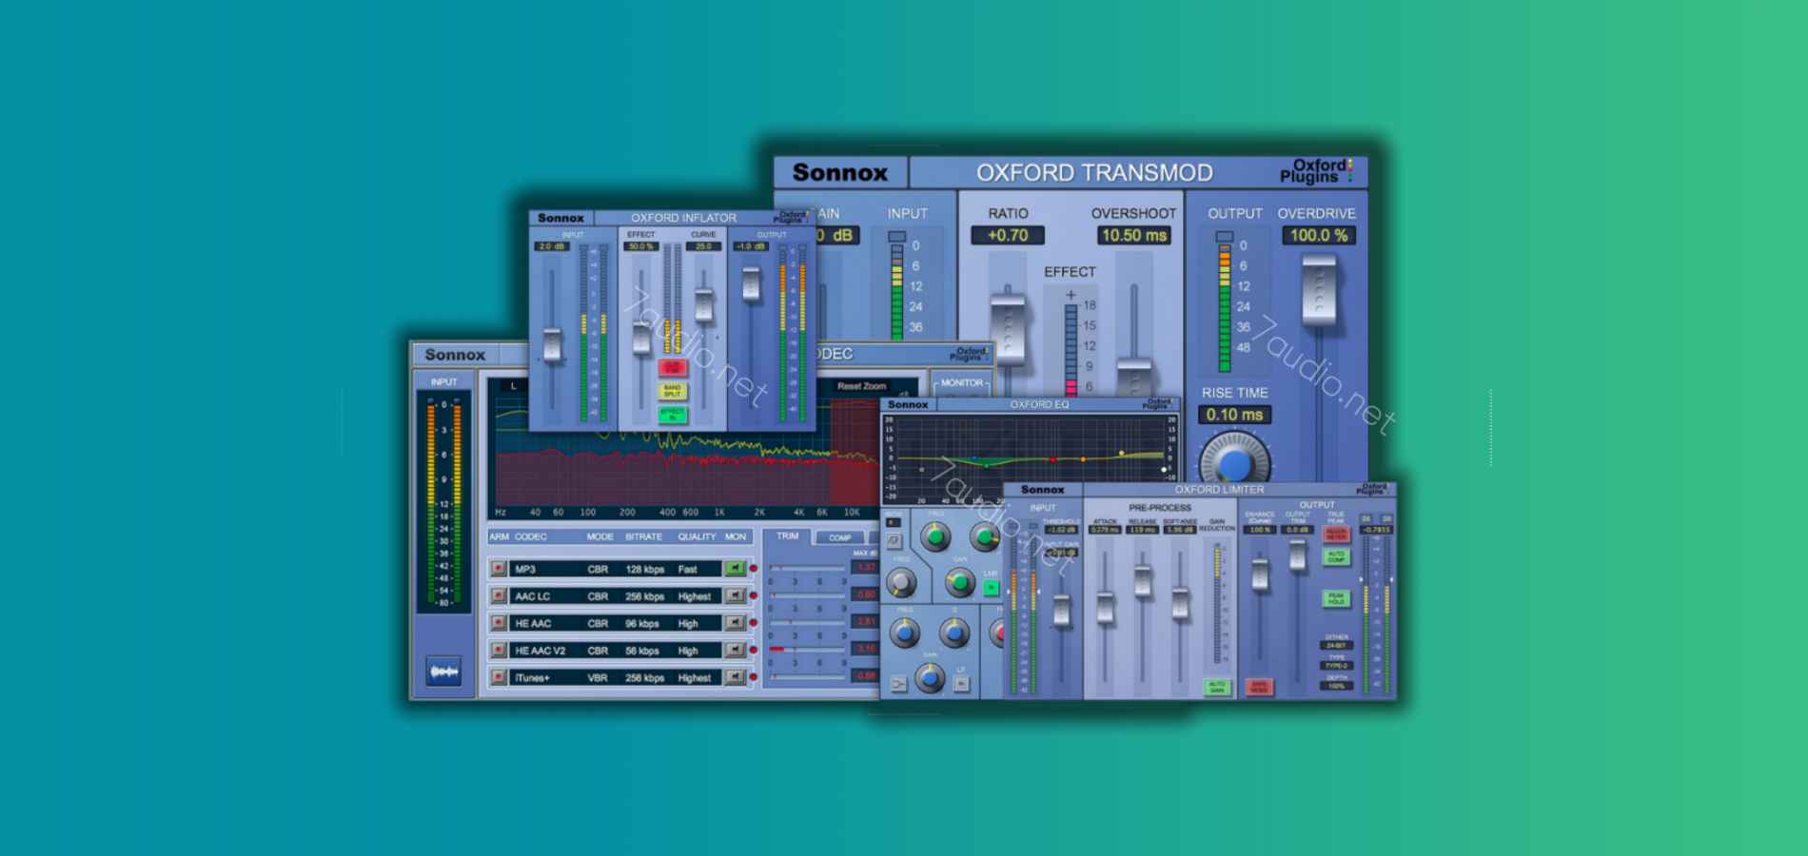
Task: Click the yellow band node on EQ graph
Action: click(x=1122, y=454)
